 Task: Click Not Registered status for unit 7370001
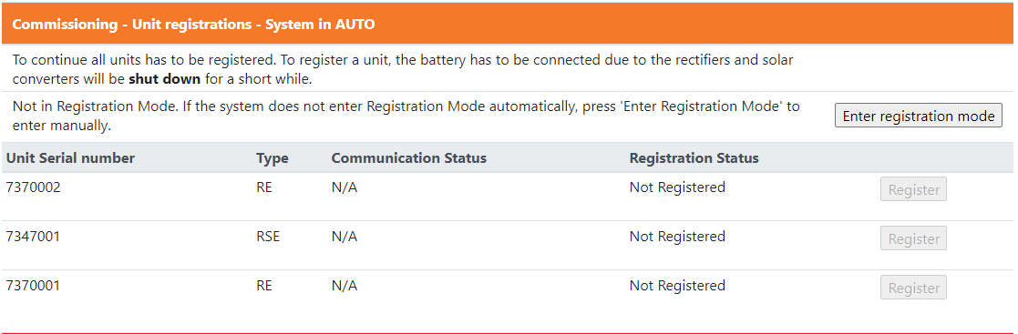click(x=677, y=286)
